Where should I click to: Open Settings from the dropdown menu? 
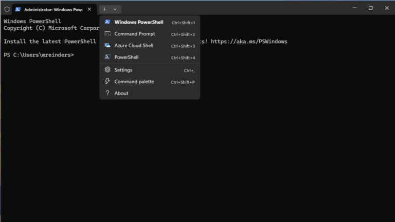150,70
